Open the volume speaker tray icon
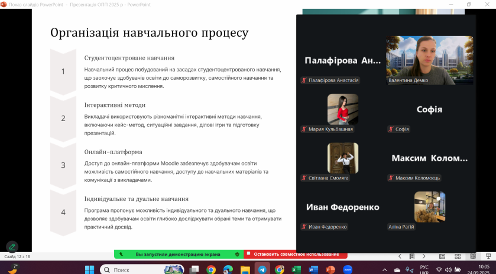 pyautogui.click(x=448, y=270)
